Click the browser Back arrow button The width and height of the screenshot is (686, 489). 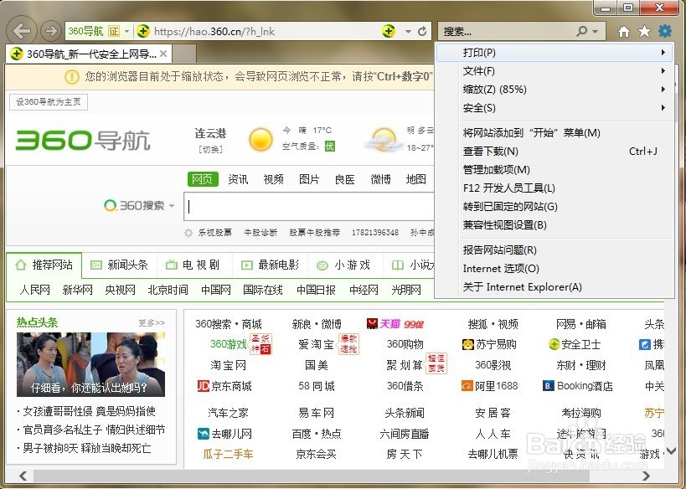tap(22, 31)
